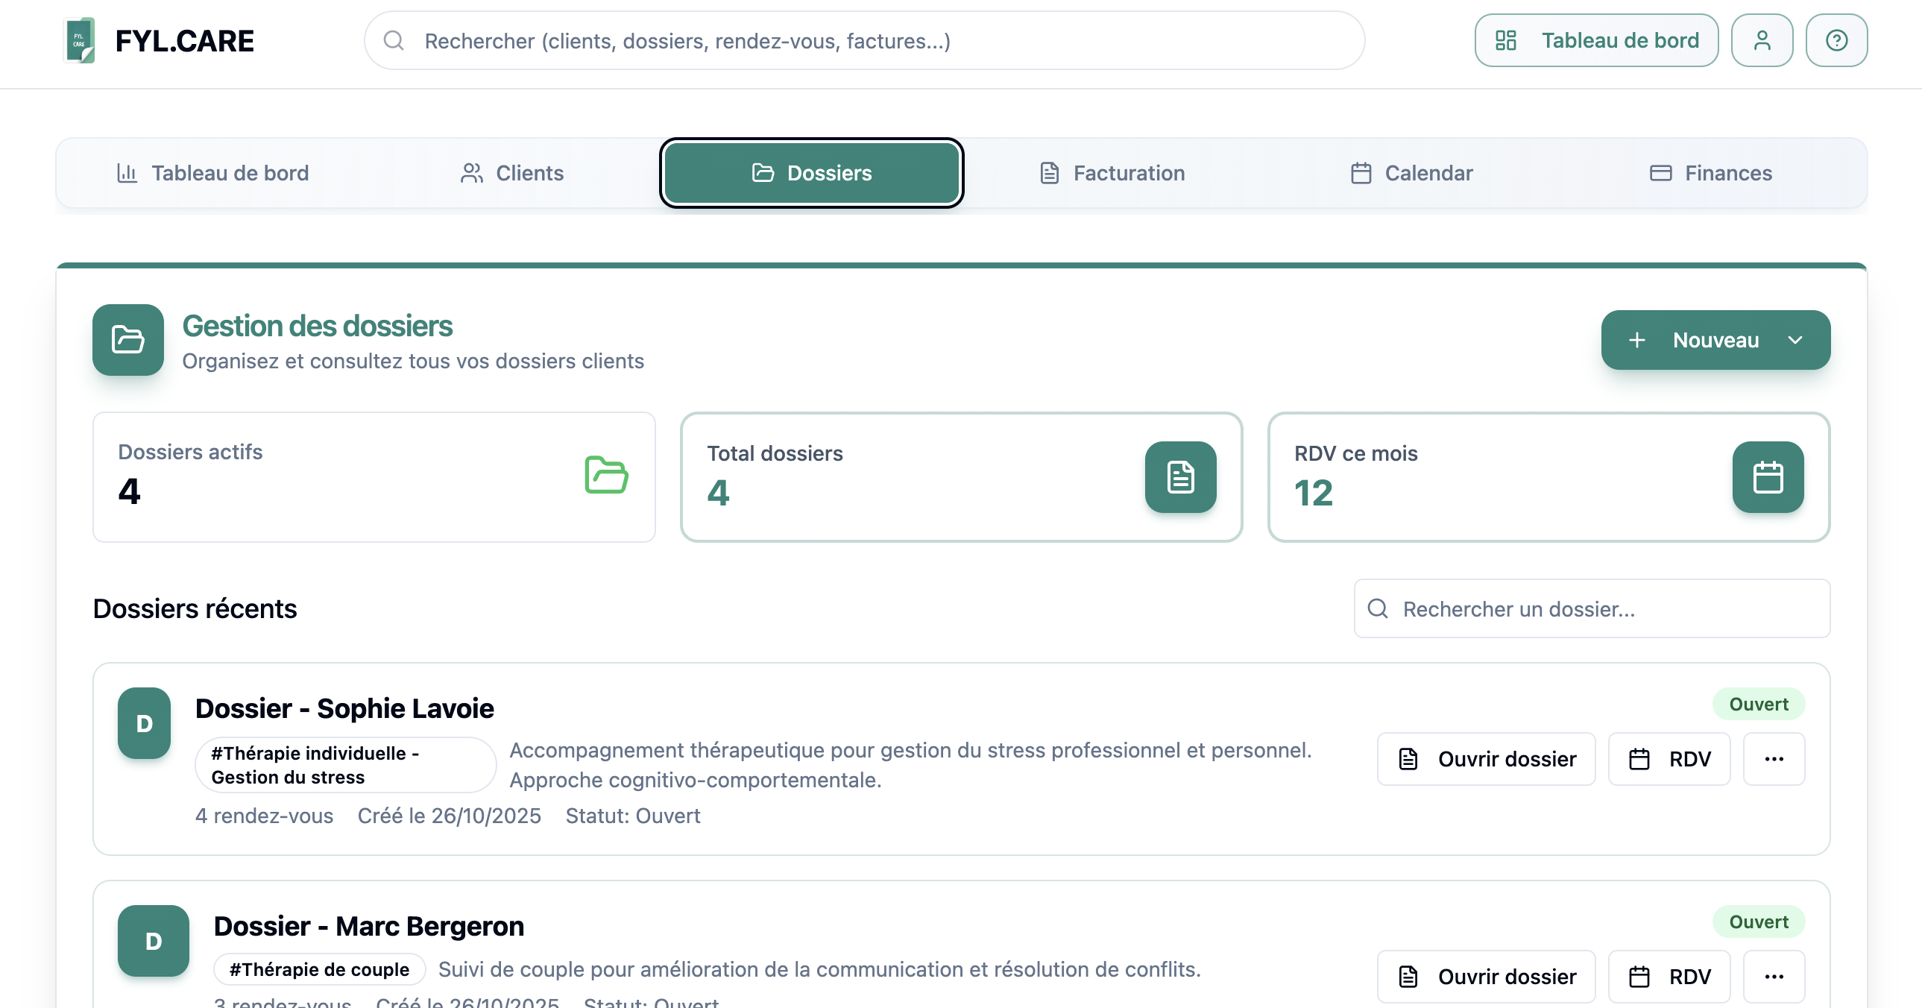The width and height of the screenshot is (1922, 1008).
Task: Click the user profile icon
Action: coord(1762,40)
